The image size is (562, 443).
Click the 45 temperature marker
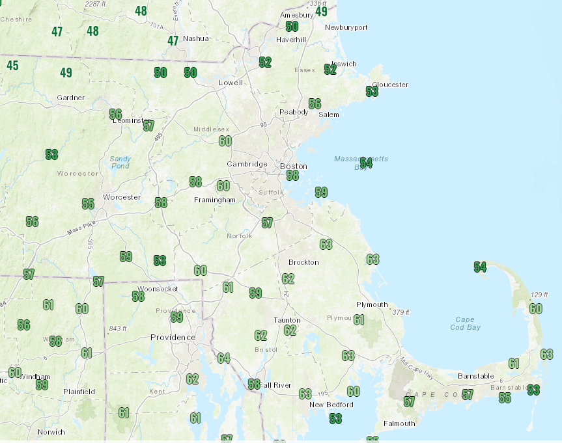click(x=13, y=66)
